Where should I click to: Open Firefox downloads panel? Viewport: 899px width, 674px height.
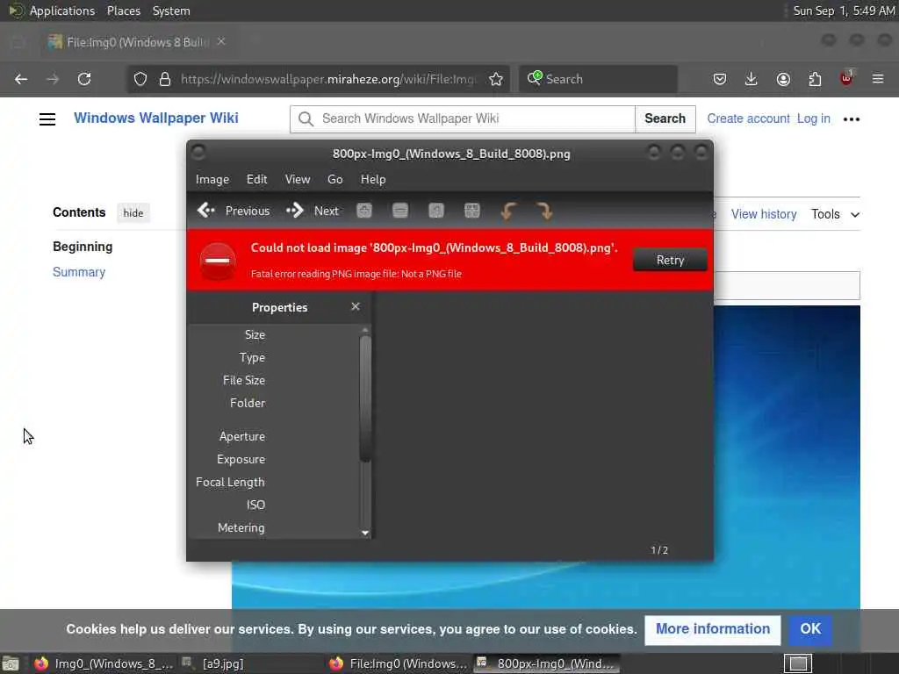click(x=752, y=79)
